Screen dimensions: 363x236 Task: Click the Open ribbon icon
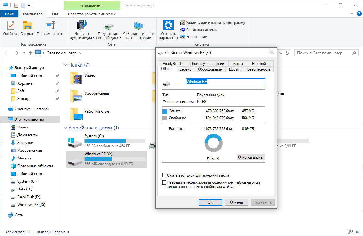28,28
